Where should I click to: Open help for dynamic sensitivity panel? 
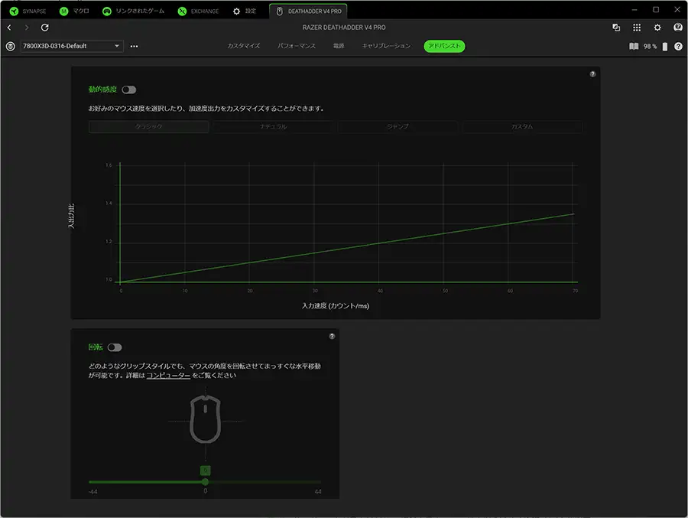tap(592, 73)
